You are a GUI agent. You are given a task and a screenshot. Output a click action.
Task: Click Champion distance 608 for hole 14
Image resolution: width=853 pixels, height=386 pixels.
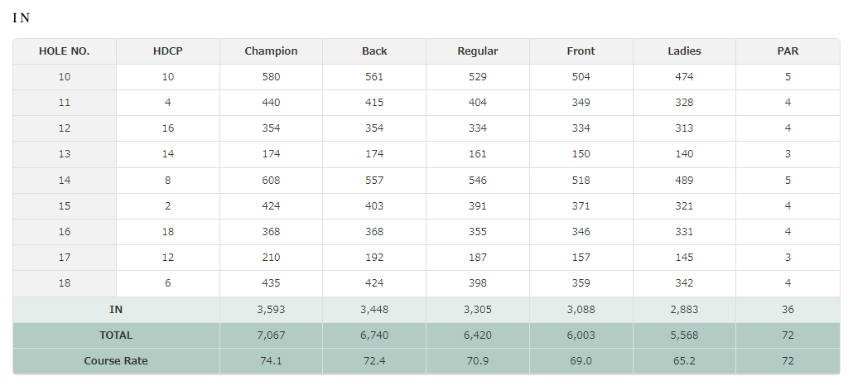pos(271,181)
